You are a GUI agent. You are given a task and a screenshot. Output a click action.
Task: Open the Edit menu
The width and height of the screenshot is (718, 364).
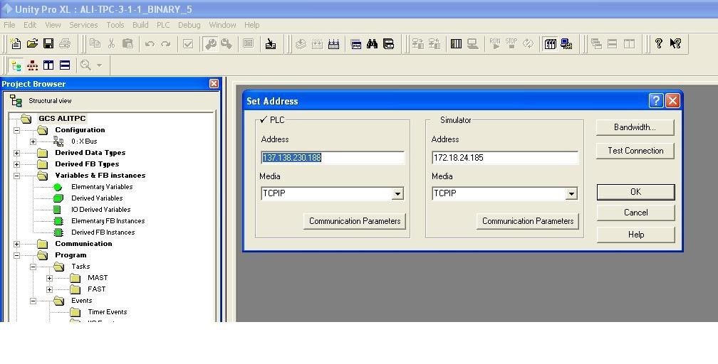(x=30, y=25)
